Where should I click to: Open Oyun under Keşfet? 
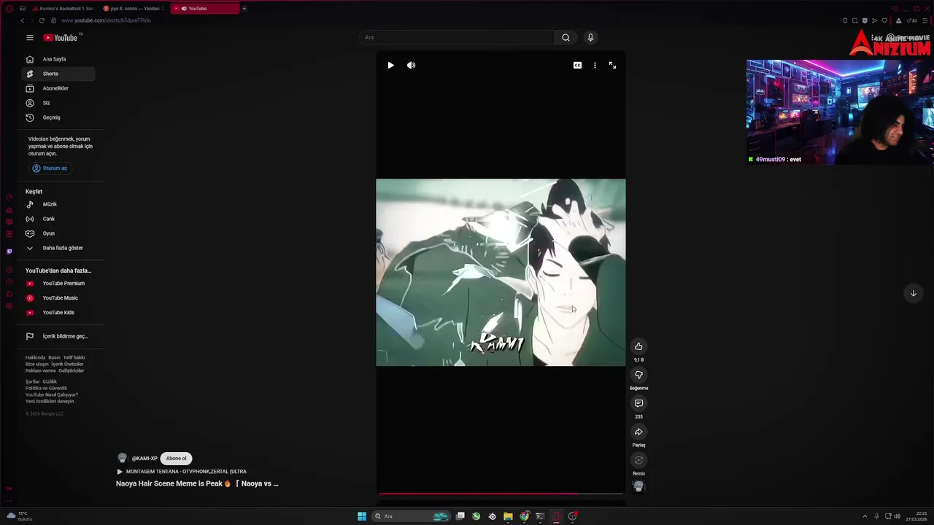click(58, 233)
